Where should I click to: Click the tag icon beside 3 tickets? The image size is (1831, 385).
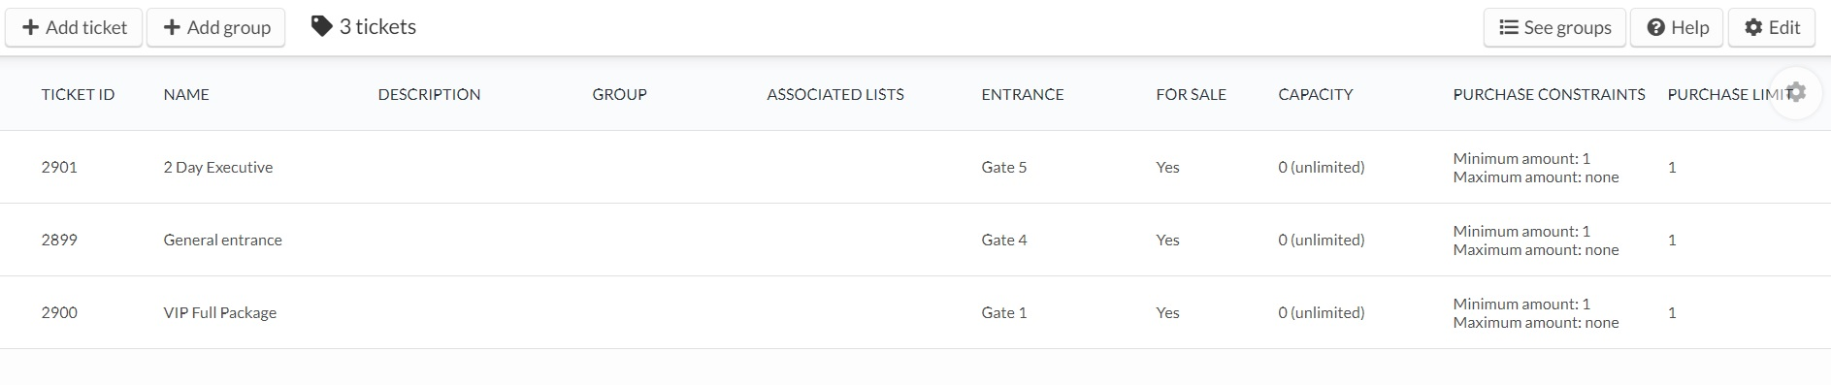click(321, 27)
